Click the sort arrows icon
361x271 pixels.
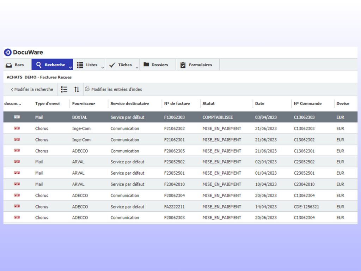77,89
